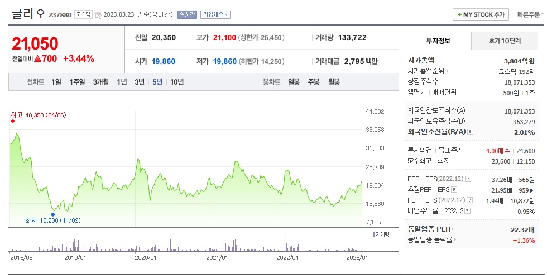The image size is (547, 275).
Task: Click the 거래량 legend marker
Action: coord(373,234)
